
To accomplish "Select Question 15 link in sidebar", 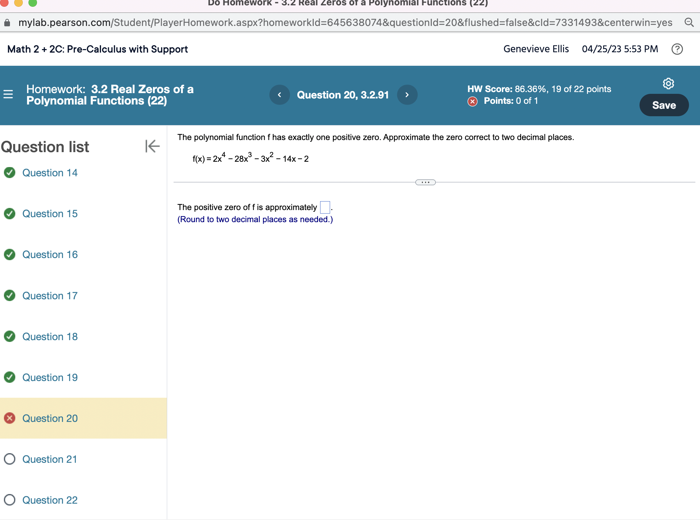I will tap(50, 214).
